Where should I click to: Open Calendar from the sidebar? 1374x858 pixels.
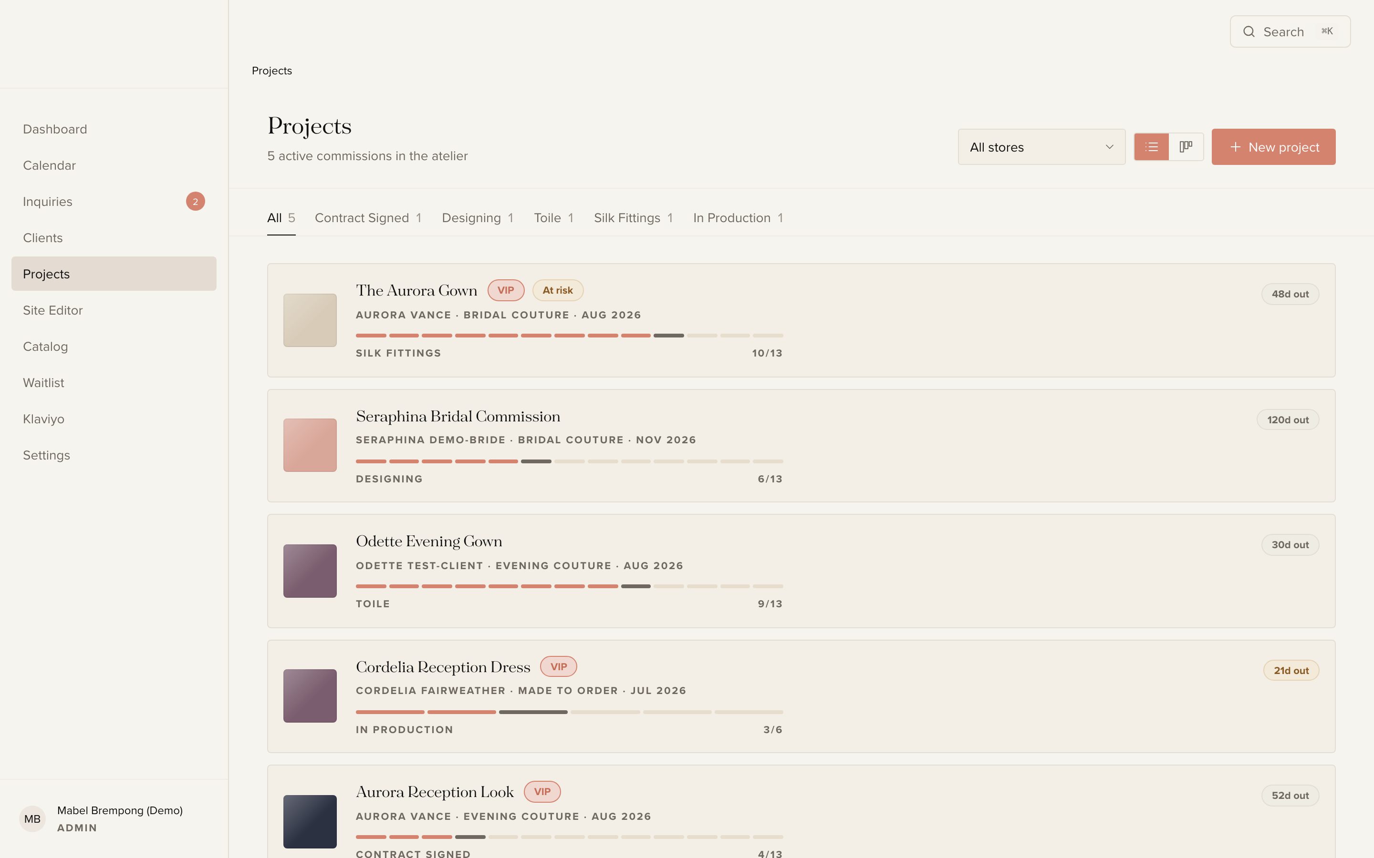coord(114,166)
